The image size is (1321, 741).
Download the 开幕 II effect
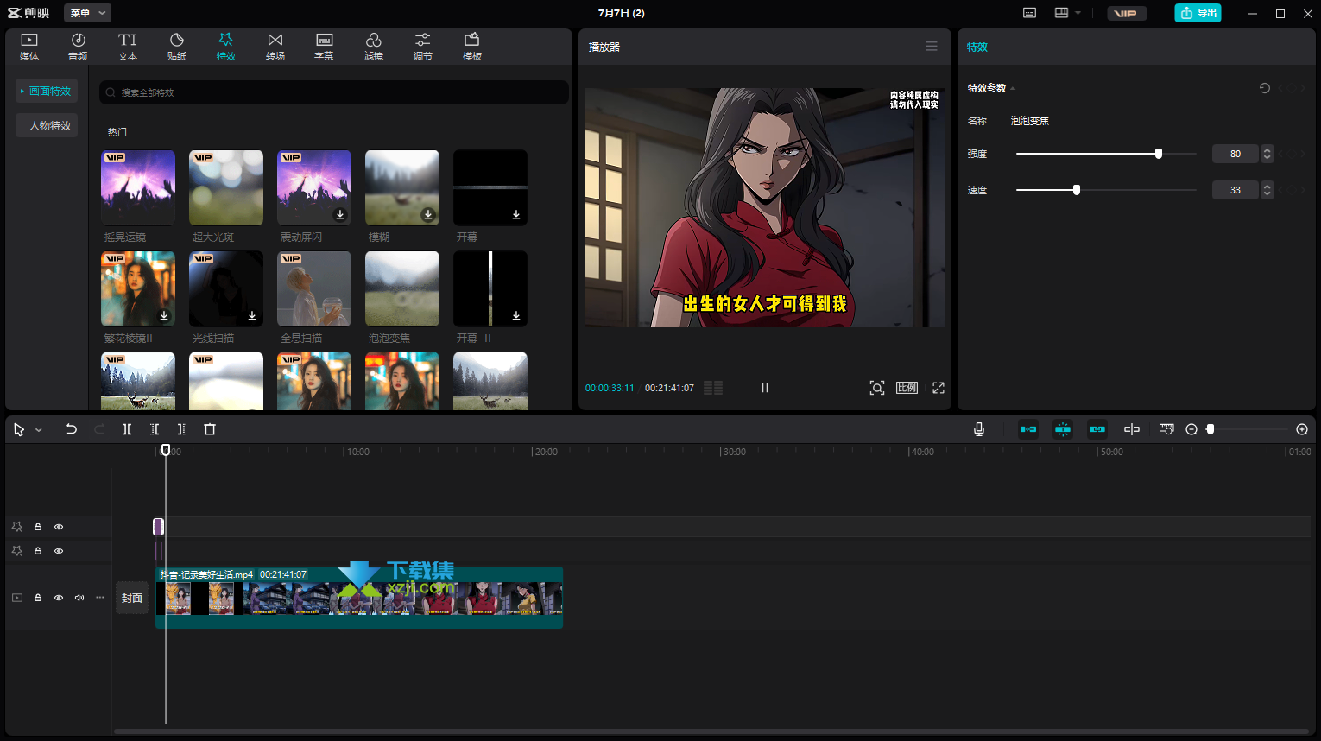click(x=516, y=315)
